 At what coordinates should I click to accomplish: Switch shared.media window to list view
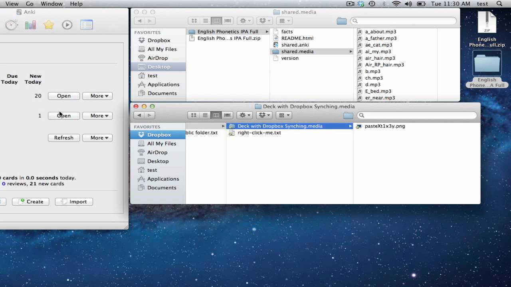point(205,21)
